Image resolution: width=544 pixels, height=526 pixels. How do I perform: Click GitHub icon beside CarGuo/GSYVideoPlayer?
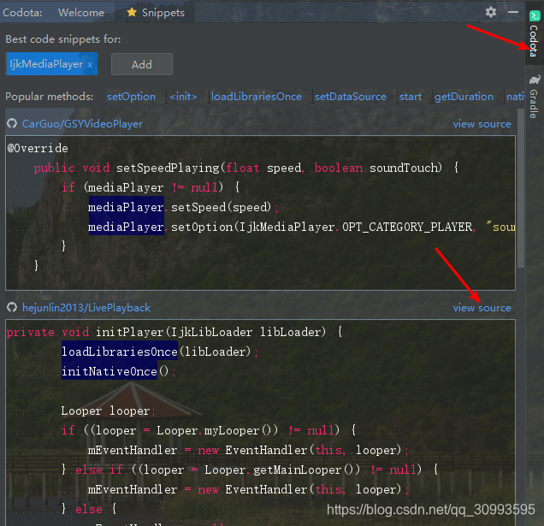(12, 123)
